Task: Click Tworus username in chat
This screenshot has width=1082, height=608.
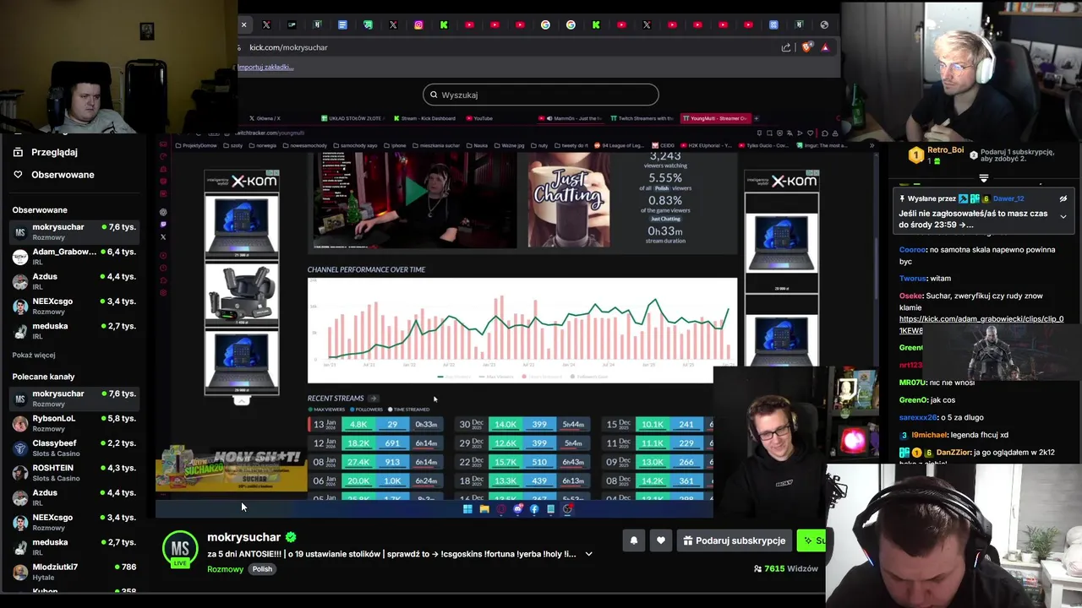Action: tap(913, 278)
